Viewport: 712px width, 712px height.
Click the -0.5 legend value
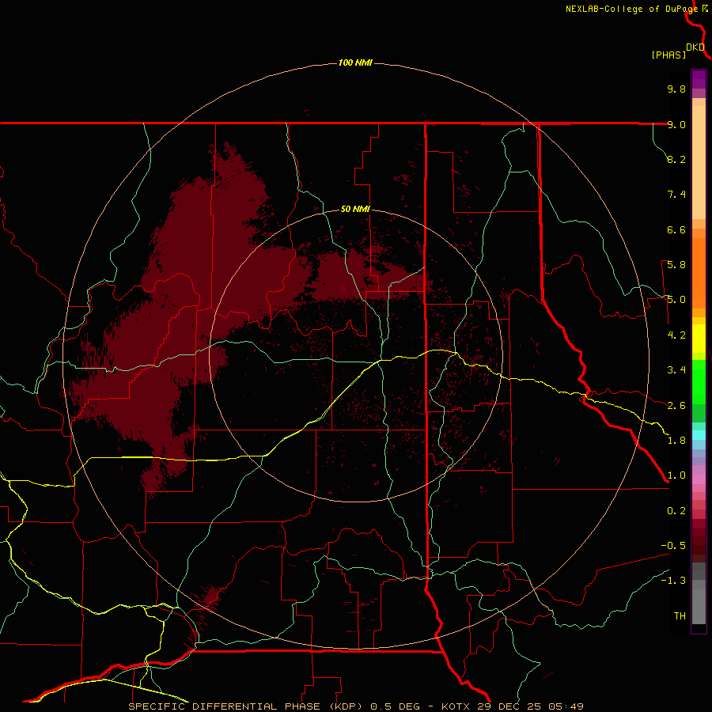point(673,546)
